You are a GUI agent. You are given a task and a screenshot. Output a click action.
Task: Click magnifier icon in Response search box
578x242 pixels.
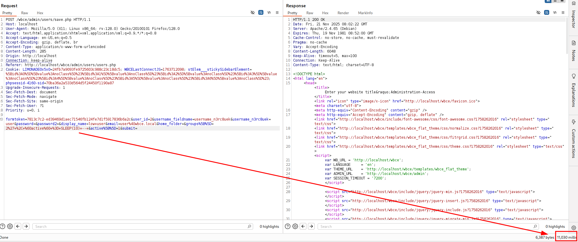point(535,226)
